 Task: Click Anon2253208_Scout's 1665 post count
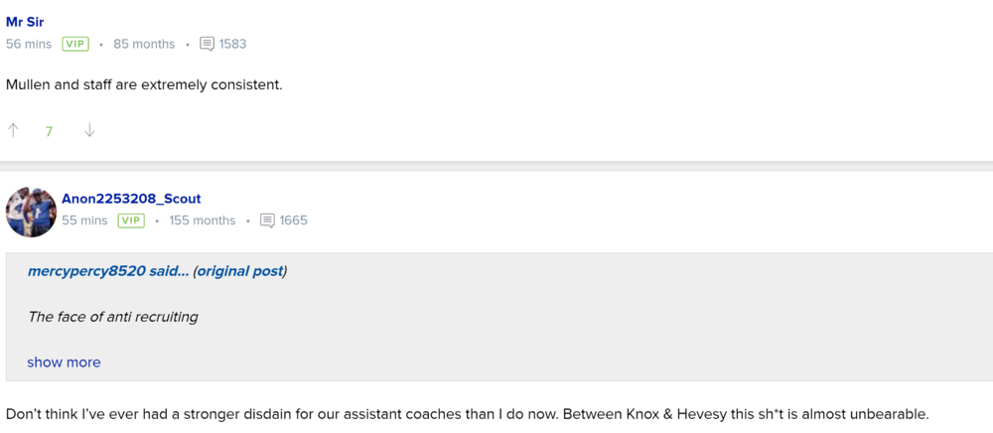click(294, 220)
